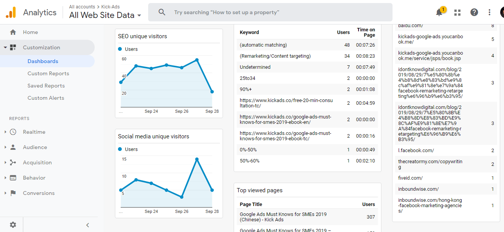Expand the Behavior reports arrow
This screenshot has width=504, height=232.
[5, 178]
